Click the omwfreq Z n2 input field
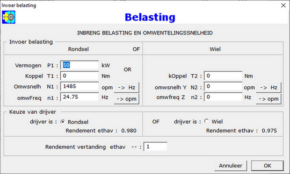290x174 pixels. click(223, 97)
